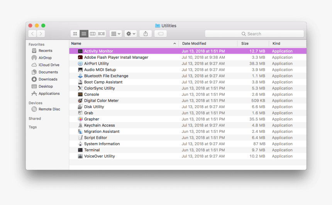Go forward with the right arrow
Screen dimensions: 332x205
pos(41,34)
